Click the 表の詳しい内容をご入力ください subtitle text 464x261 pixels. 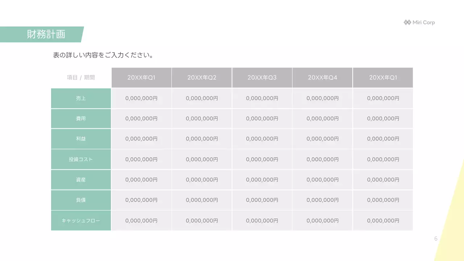(x=103, y=55)
